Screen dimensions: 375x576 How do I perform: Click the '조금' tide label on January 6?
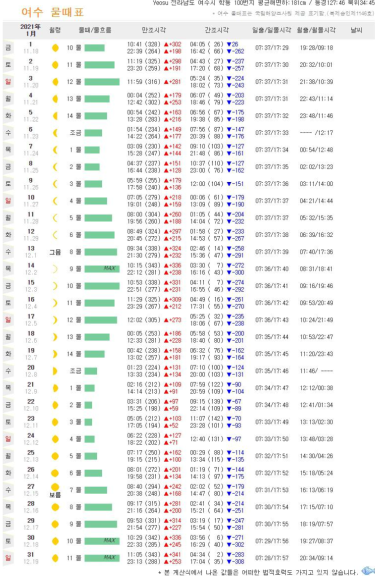coord(76,133)
